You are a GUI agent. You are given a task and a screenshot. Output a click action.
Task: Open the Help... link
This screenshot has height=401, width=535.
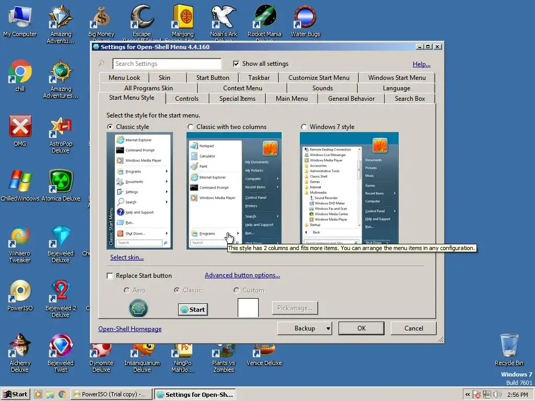[x=422, y=64]
